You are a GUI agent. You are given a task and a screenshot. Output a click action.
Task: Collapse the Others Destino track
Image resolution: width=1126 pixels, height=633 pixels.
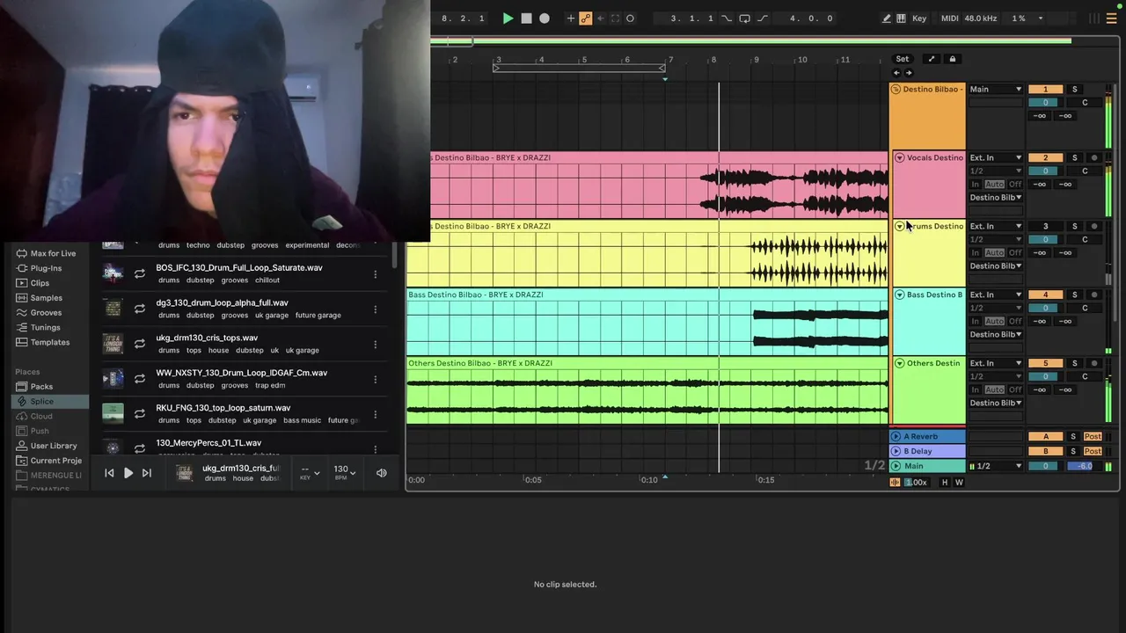coord(900,363)
